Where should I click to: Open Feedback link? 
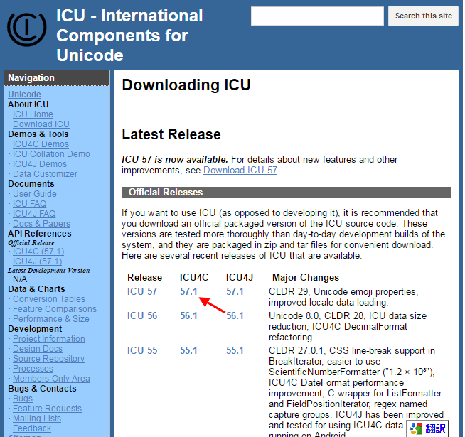32,428
